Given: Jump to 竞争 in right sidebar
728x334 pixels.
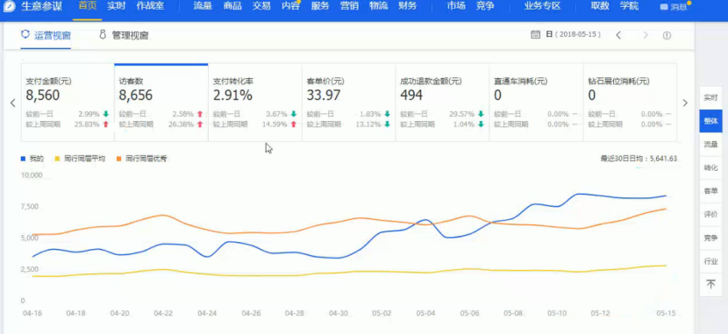Looking at the screenshot, I should (710, 238).
